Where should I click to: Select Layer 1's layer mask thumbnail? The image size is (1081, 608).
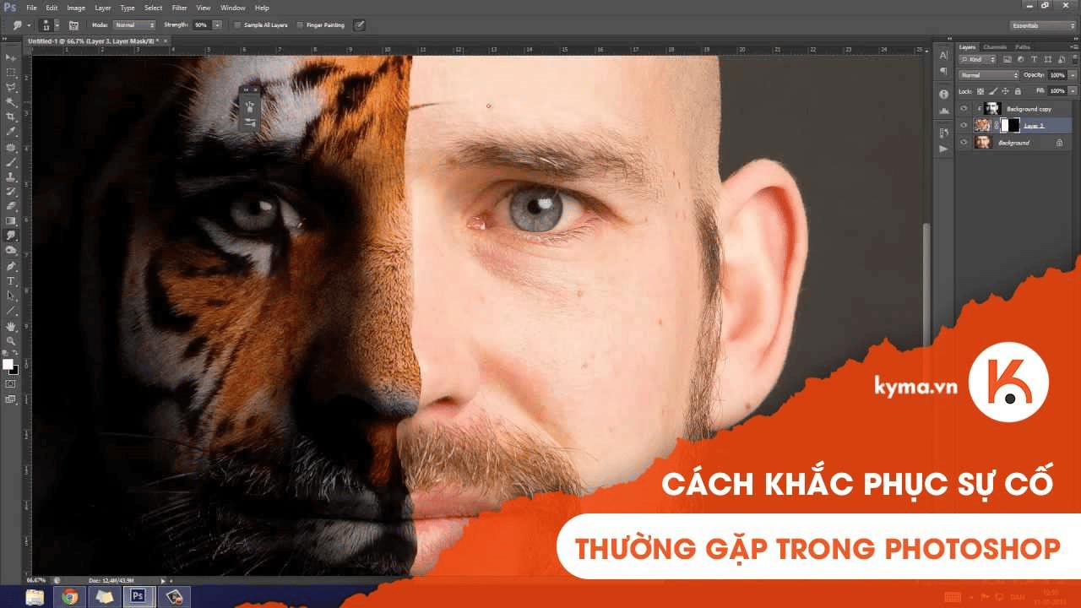point(1010,124)
